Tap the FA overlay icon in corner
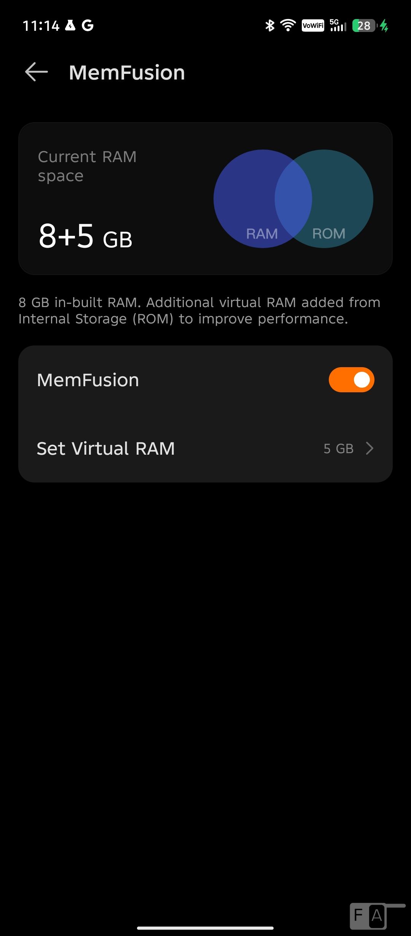Image resolution: width=411 pixels, height=936 pixels. [x=368, y=915]
